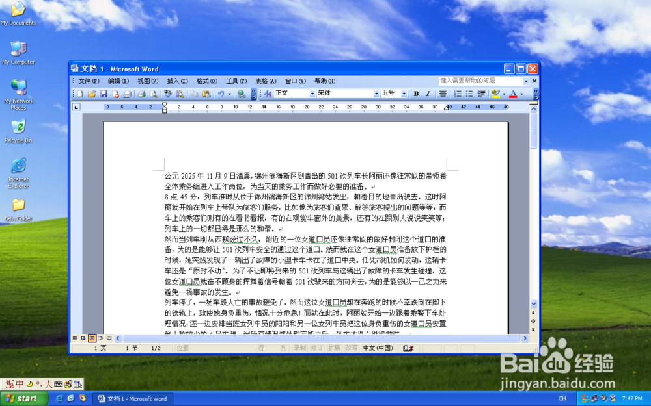Open the style dropdown showing 正文
This screenshot has height=406, width=651.
coord(312,94)
